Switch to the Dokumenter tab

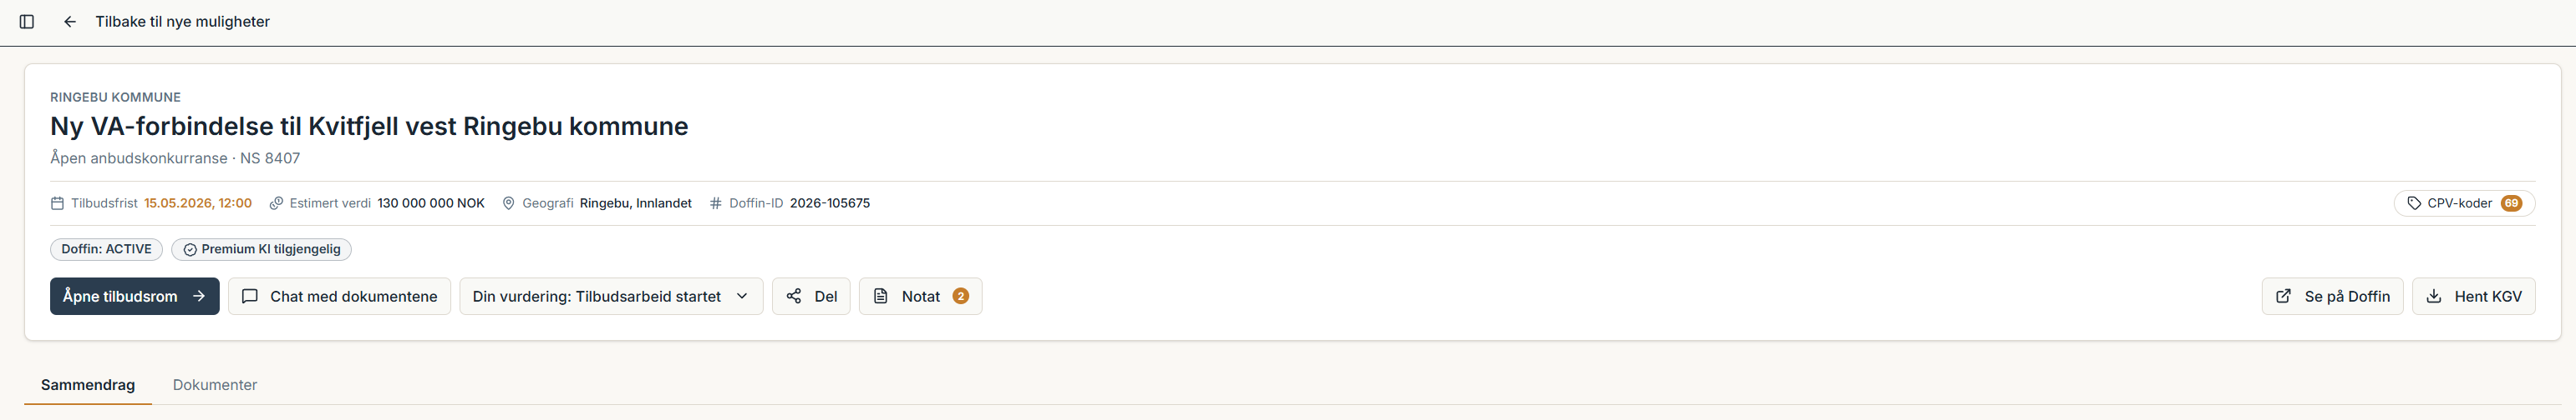pos(215,385)
